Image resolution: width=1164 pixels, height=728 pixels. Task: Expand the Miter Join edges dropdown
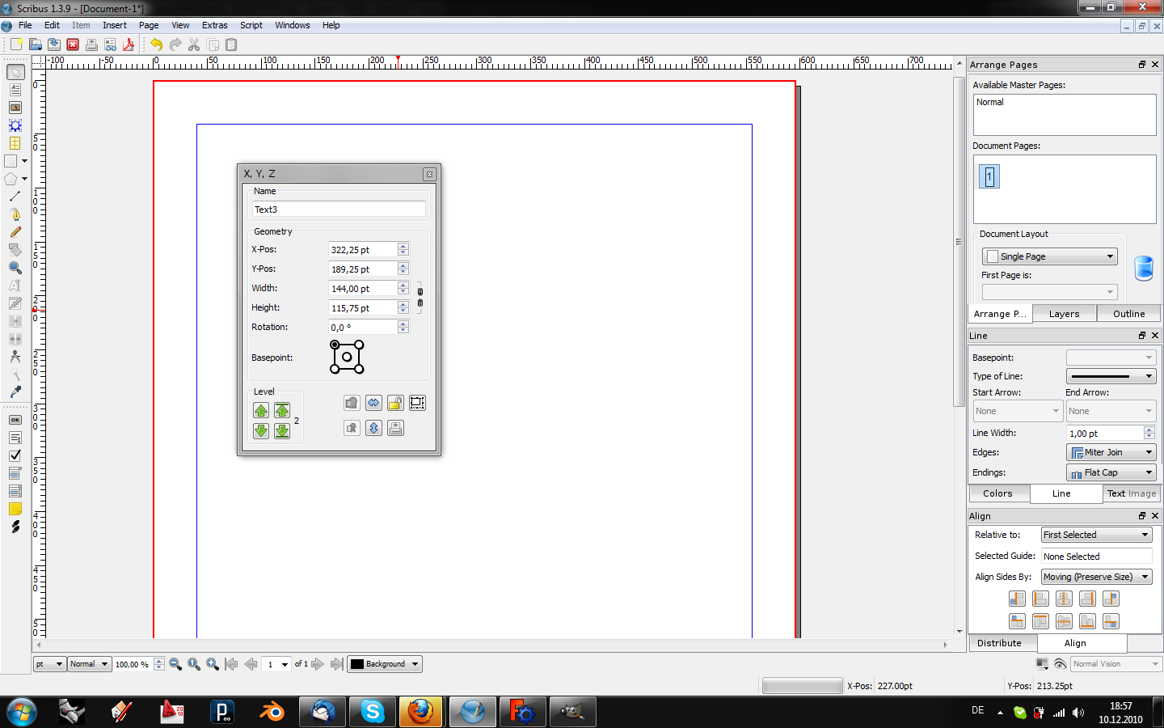pyautogui.click(x=1111, y=452)
